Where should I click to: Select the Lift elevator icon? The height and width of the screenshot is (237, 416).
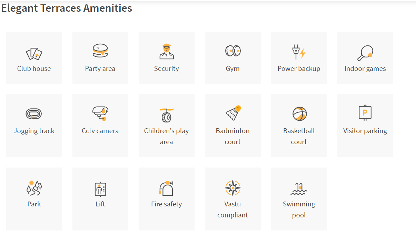[100, 189]
